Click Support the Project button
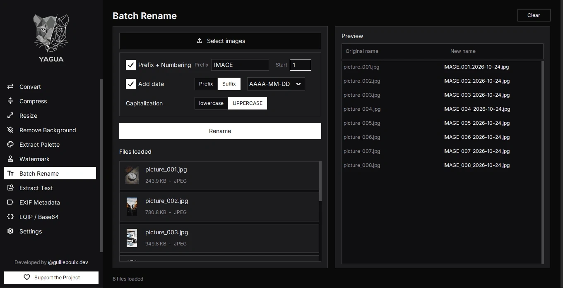563x288 pixels. pyautogui.click(x=51, y=278)
